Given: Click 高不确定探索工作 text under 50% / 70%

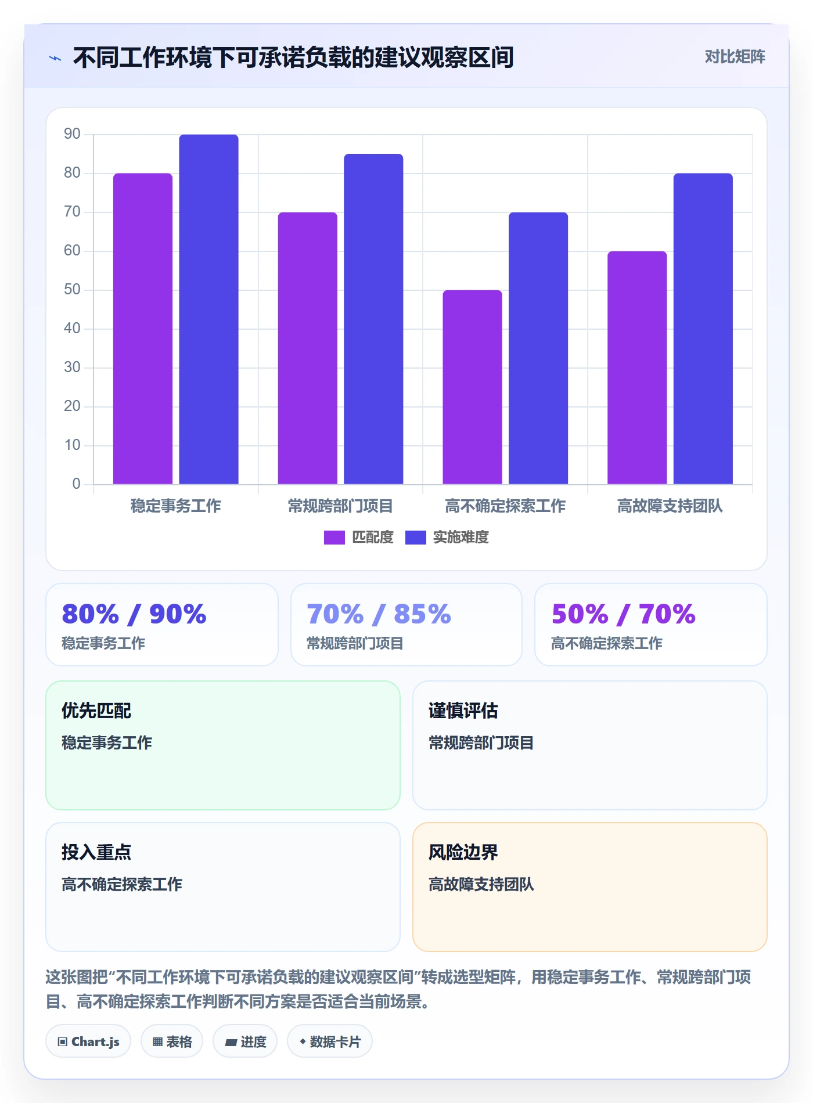Looking at the screenshot, I should pos(606,644).
